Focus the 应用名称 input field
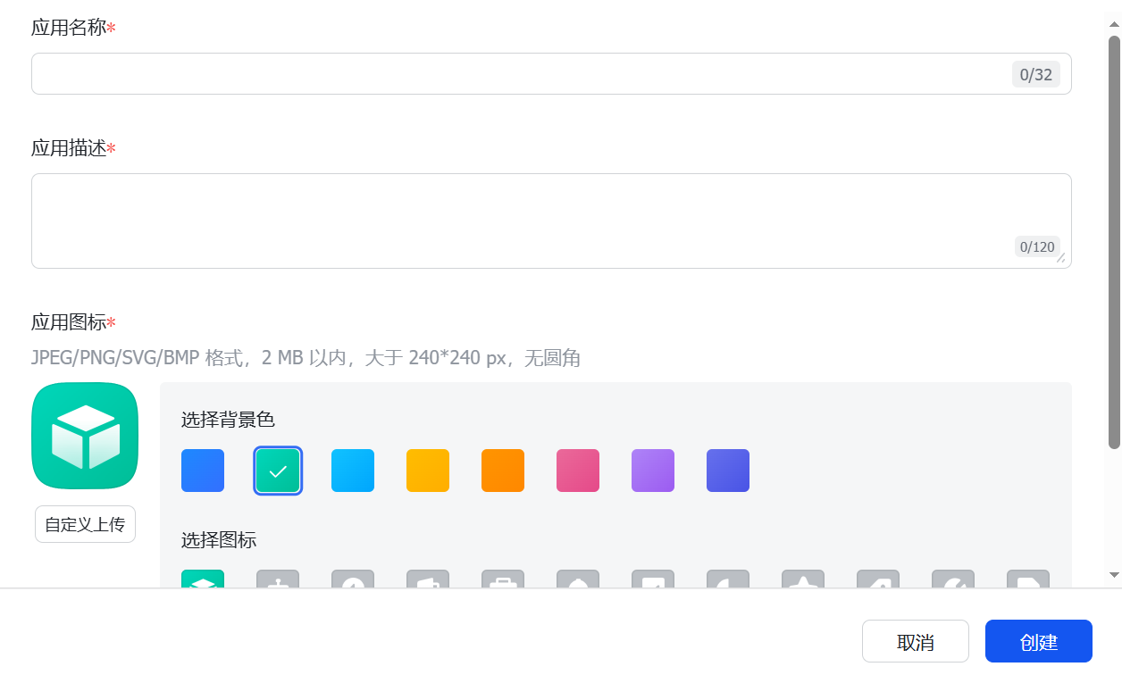The height and width of the screenshot is (675, 1122). coord(518,74)
